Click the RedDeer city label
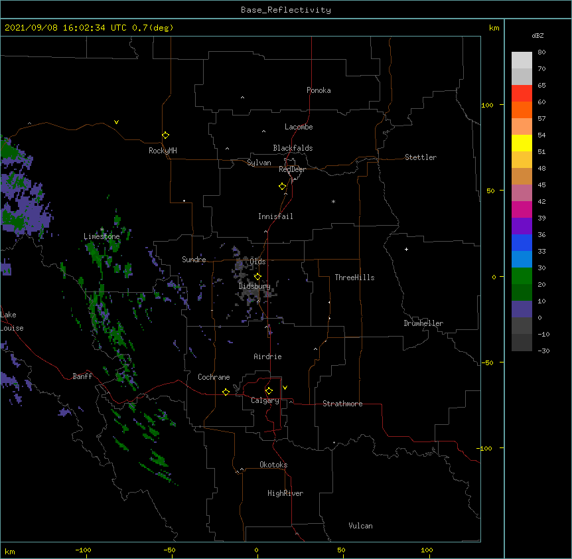 (x=292, y=169)
